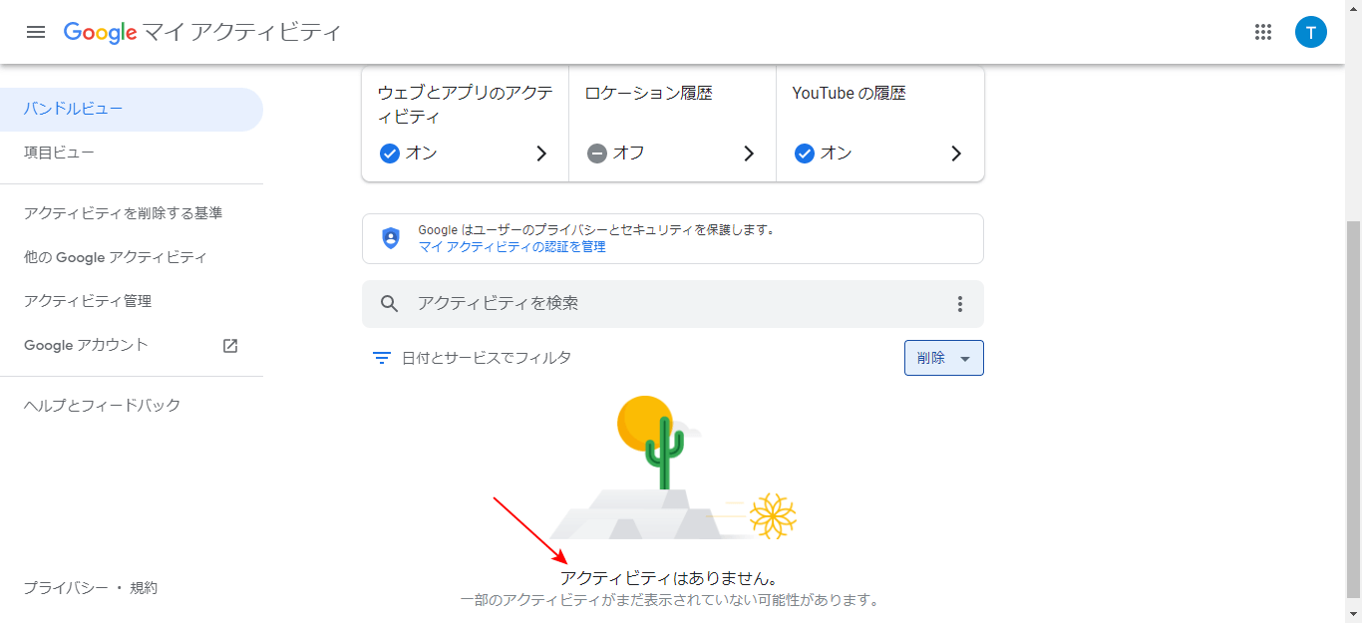Click the ウェブとアプリのアクティビティ title
The width and height of the screenshot is (1362, 623).
click(466, 105)
